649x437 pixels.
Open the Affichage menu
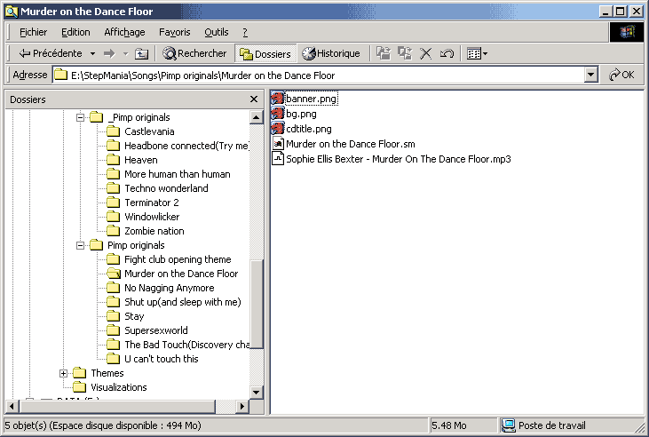(124, 32)
